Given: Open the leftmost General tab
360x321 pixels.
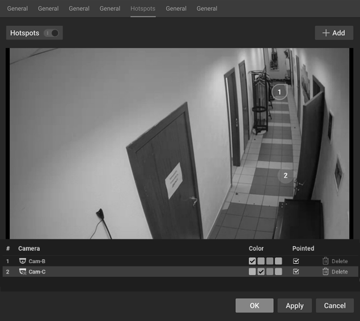Looking at the screenshot, I should click(x=17, y=9).
